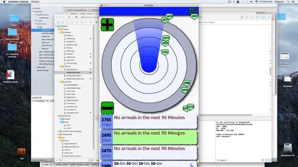The width and height of the screenshot is (298, 167).
Task: Collapse common group in Xcode navigator
Action: (61, 82)
